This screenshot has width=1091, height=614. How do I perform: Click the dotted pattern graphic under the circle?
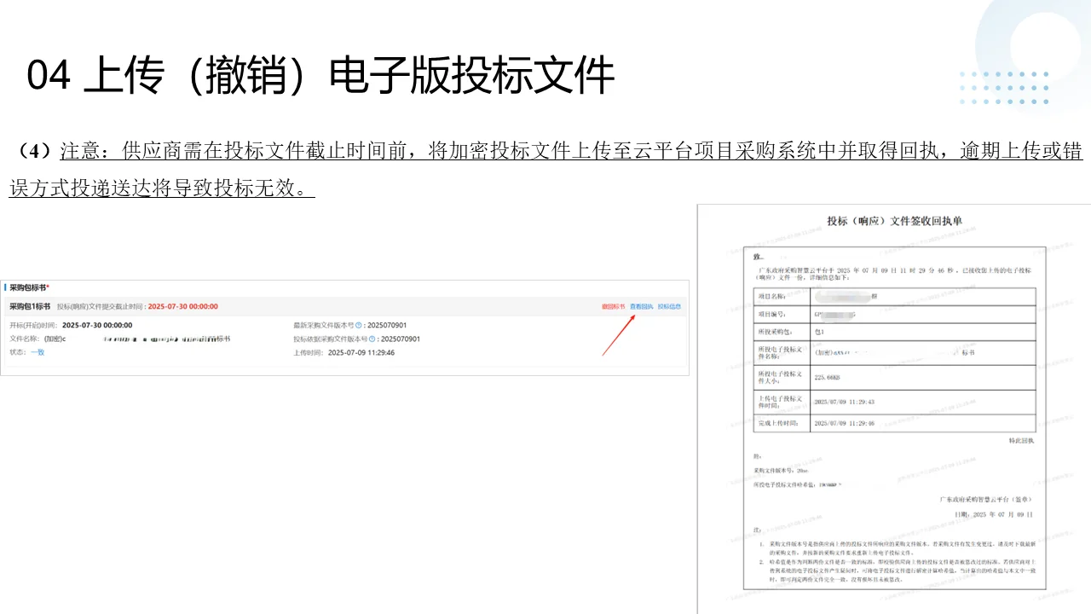1006,87
